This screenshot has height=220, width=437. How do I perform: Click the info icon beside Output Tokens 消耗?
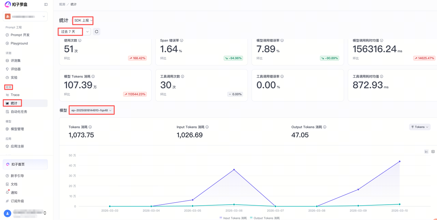click(x=325, y=127)
